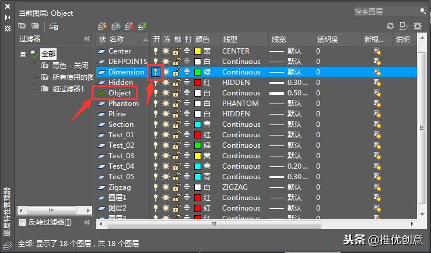Screen dimensions: 431x253
Task: Click the layer status icon of Center
Action: [x=101, y=51]
